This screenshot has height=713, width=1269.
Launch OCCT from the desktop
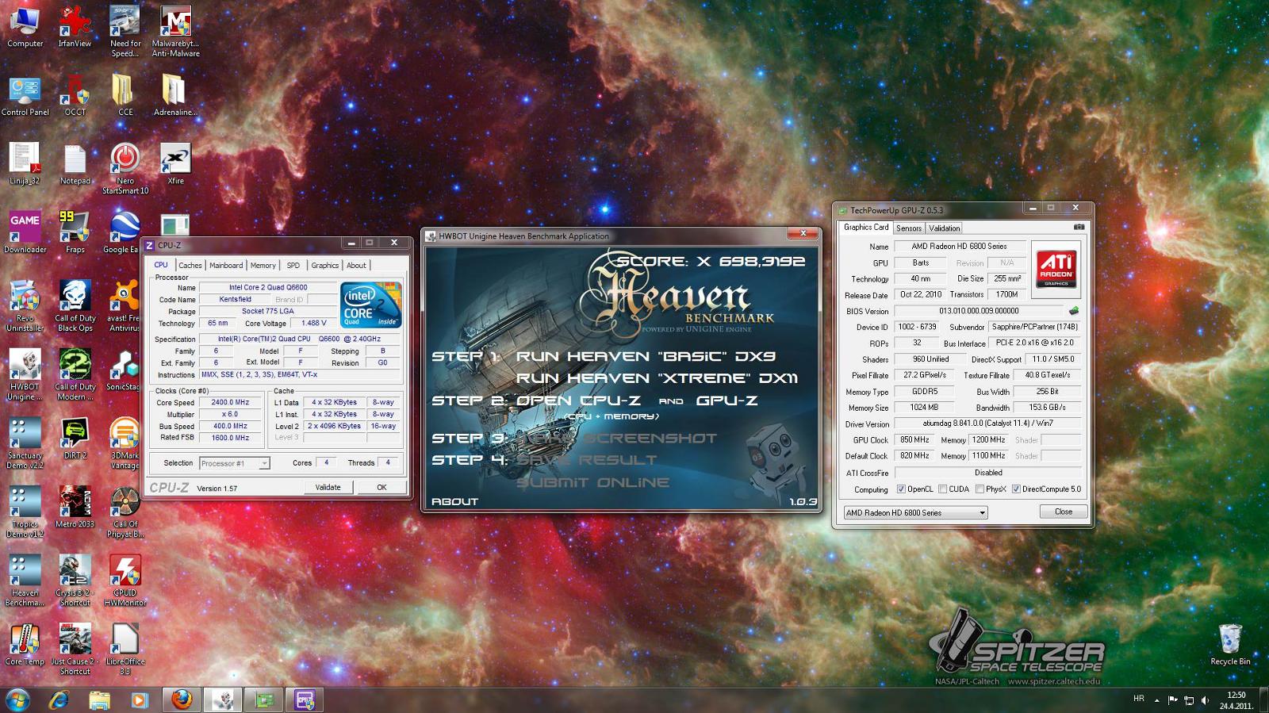point(75,95)
